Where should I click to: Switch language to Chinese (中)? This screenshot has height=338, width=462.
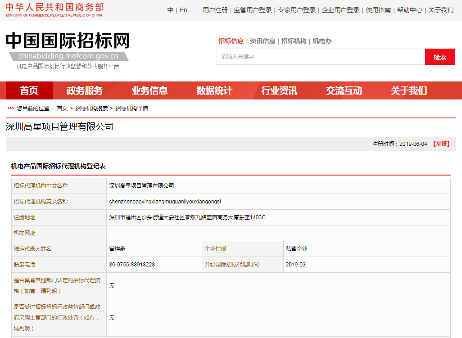coord(170,10)
